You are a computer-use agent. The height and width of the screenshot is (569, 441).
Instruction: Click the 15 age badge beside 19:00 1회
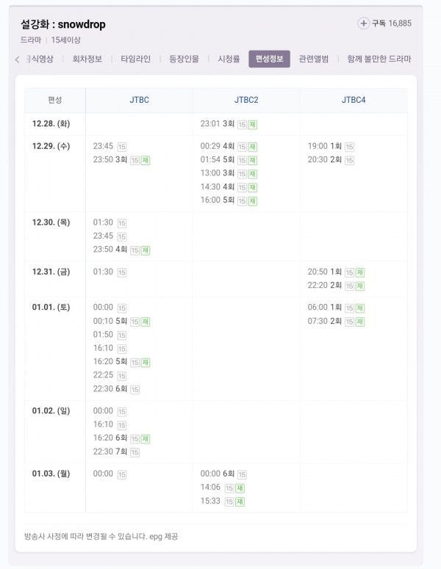pos(349,147)
